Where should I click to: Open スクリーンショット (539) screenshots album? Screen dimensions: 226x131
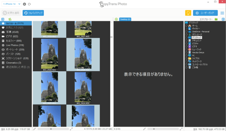(16, 58)
